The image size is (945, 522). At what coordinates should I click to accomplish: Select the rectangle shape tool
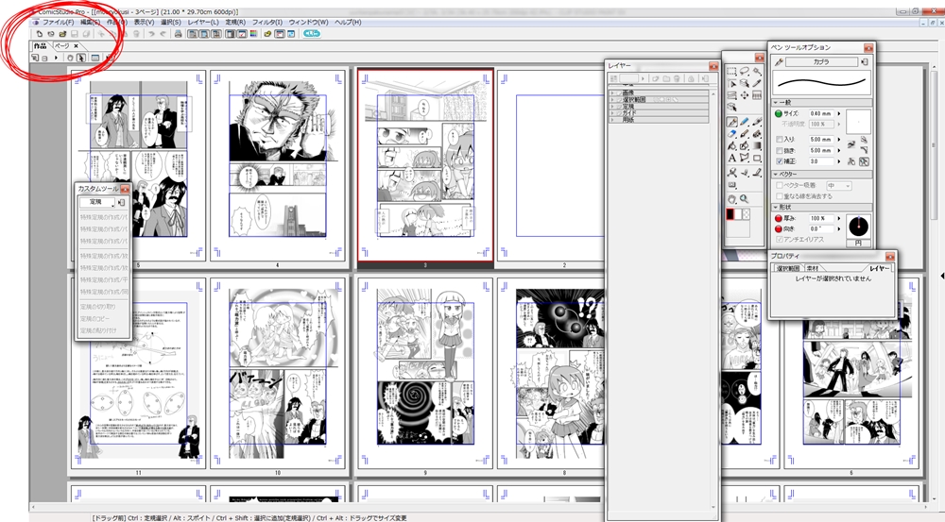[x=757, y=158]
